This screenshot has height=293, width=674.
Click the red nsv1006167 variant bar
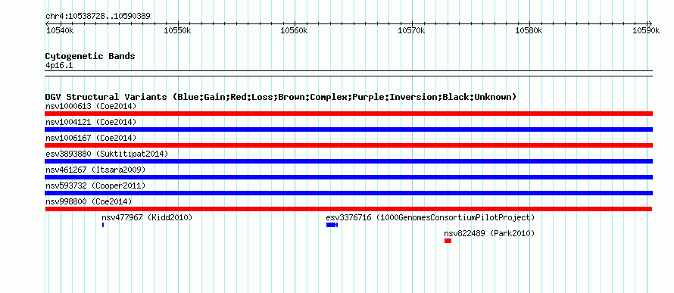pos(348,145)
